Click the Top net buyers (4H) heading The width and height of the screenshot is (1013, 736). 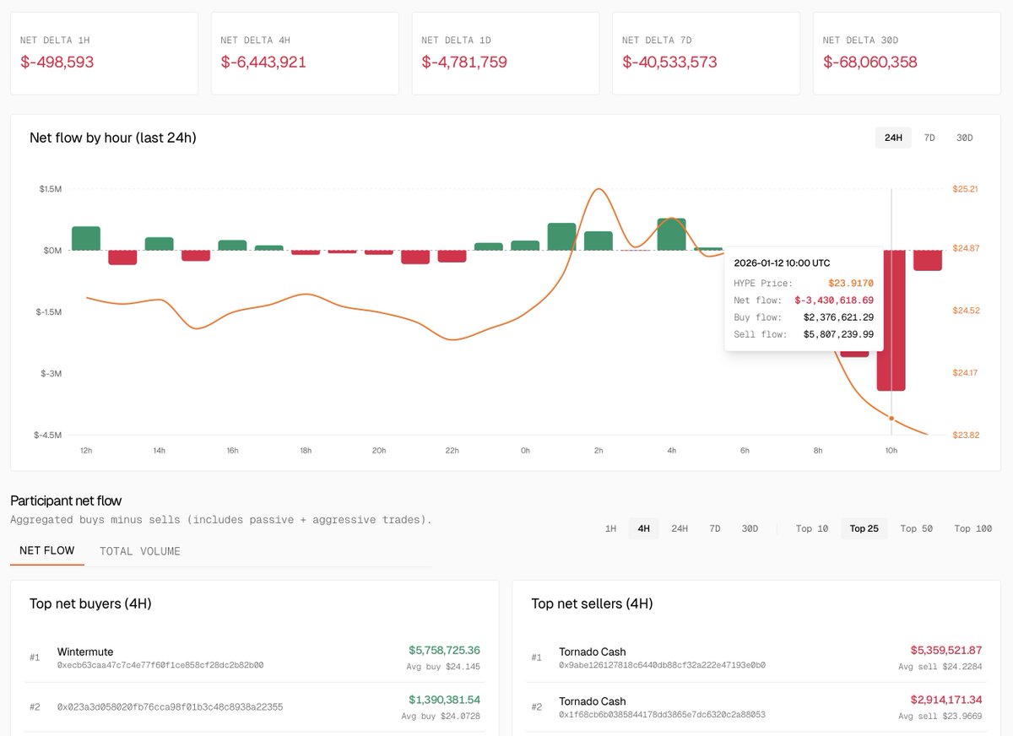pos(90,603)
